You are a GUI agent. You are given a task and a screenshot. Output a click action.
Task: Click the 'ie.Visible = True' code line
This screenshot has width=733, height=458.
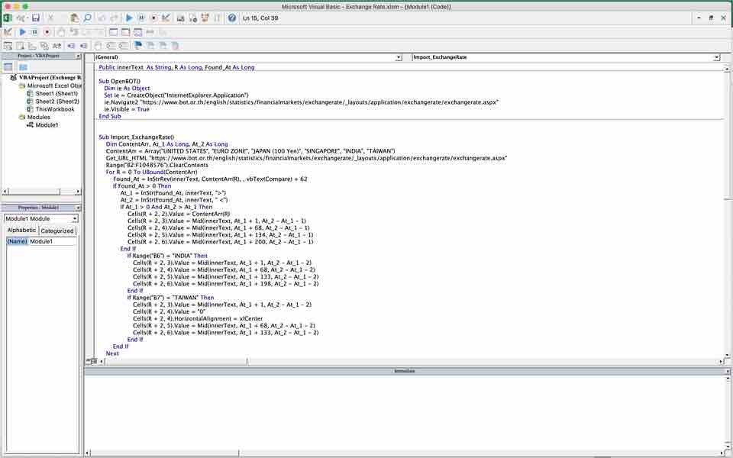pyautogui.click(x=126, y=109)
